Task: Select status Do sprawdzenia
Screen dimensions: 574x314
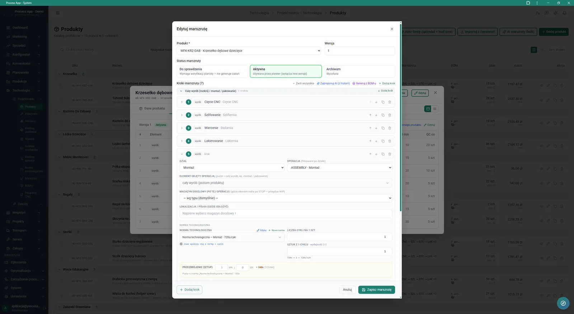Action: [212, 71]
